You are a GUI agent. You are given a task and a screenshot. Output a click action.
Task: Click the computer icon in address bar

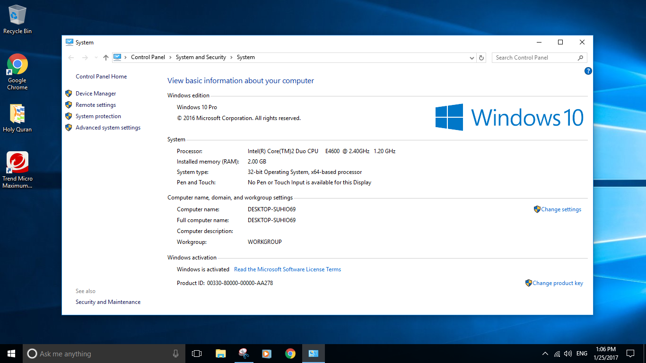pyautogui.click(x=117, y=57)
